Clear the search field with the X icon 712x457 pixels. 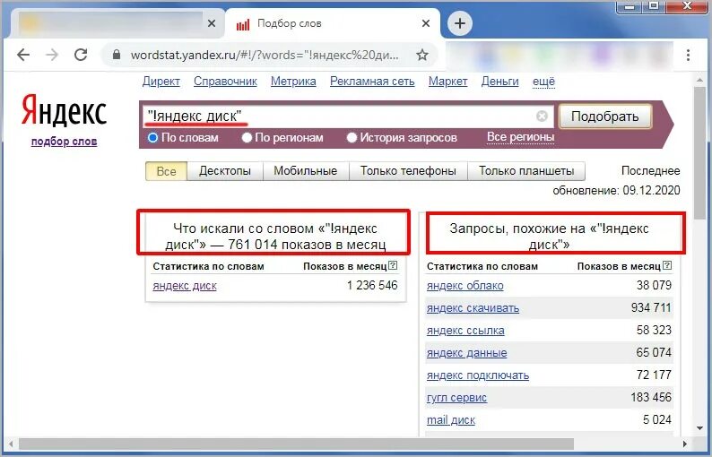click(542, 116)
